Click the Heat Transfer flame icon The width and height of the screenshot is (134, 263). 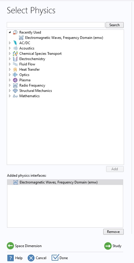tap(15, 70)
